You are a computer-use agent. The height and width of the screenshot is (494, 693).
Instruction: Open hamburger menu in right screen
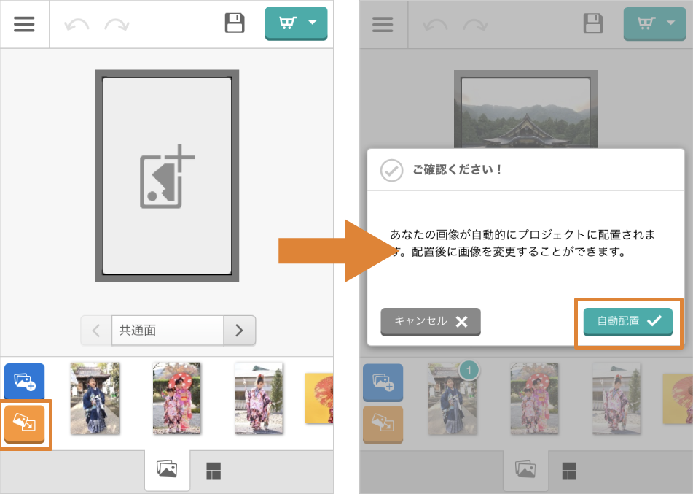point(383,24)
